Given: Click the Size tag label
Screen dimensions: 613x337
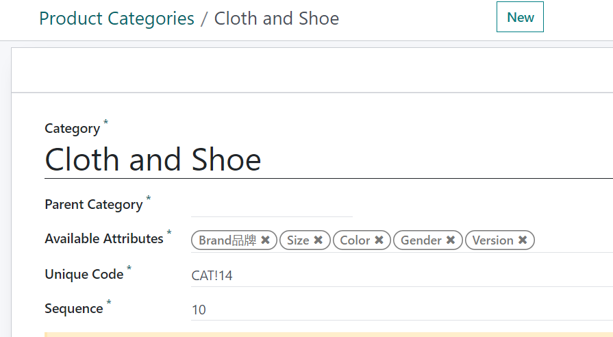Looking at the screenshot, I should click(298, 240).
